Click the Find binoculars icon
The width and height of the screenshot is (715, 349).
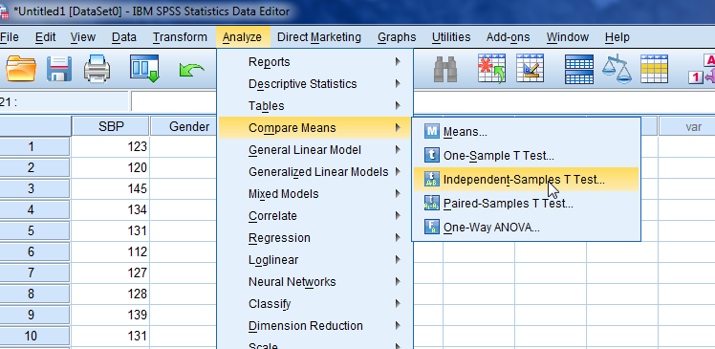click(x=445, y=69)
